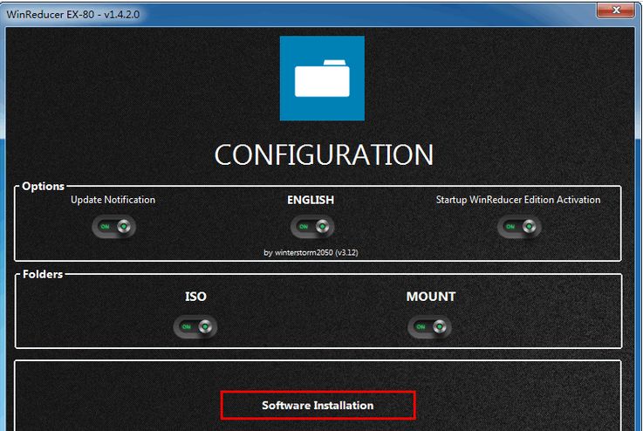The height and width of the screenshot is (431, 643).
Task: Click the 'Options' group title
Action: pyautogui.click(x=43, y=186)
